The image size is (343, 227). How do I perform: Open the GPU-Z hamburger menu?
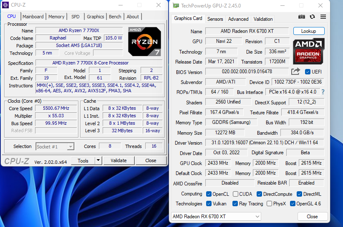tap(323, 17)
